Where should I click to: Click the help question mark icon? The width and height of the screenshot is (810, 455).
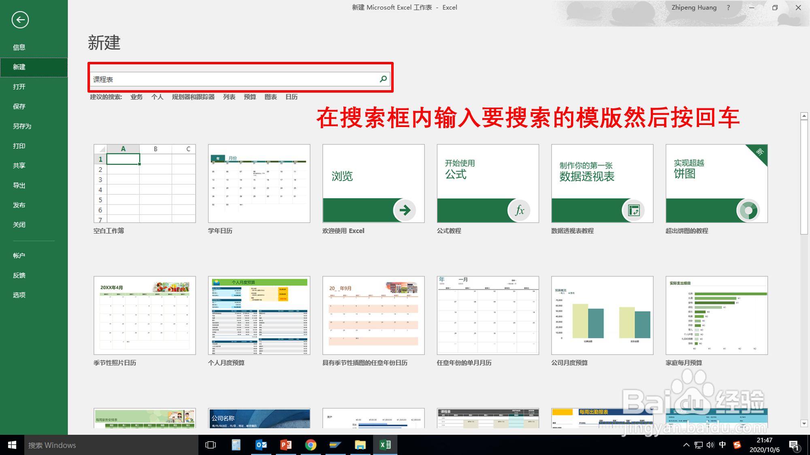(728, 7)
